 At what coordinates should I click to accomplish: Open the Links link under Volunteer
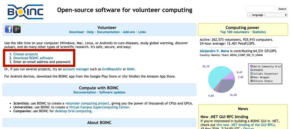coord(142,32)
